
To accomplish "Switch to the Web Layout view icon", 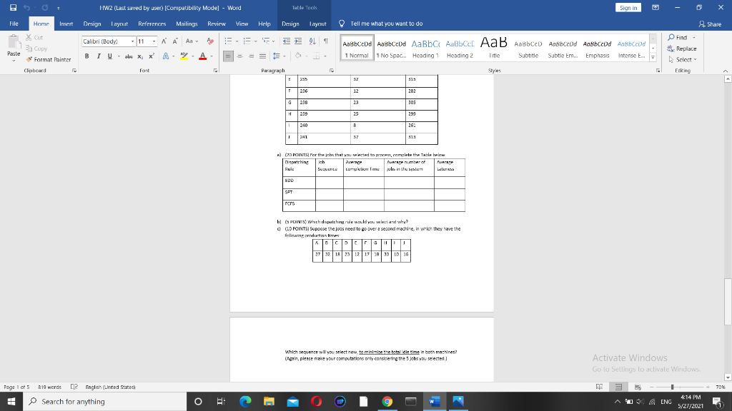I will tap(637, 387).
